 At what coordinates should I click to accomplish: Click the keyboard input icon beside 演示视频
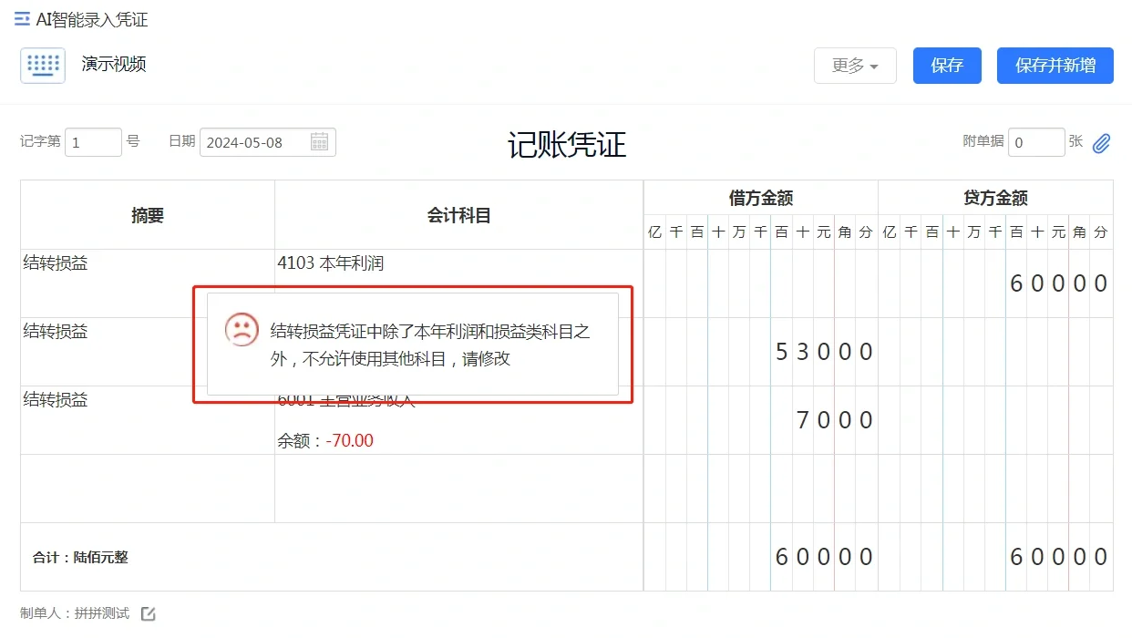click(42, 65)
